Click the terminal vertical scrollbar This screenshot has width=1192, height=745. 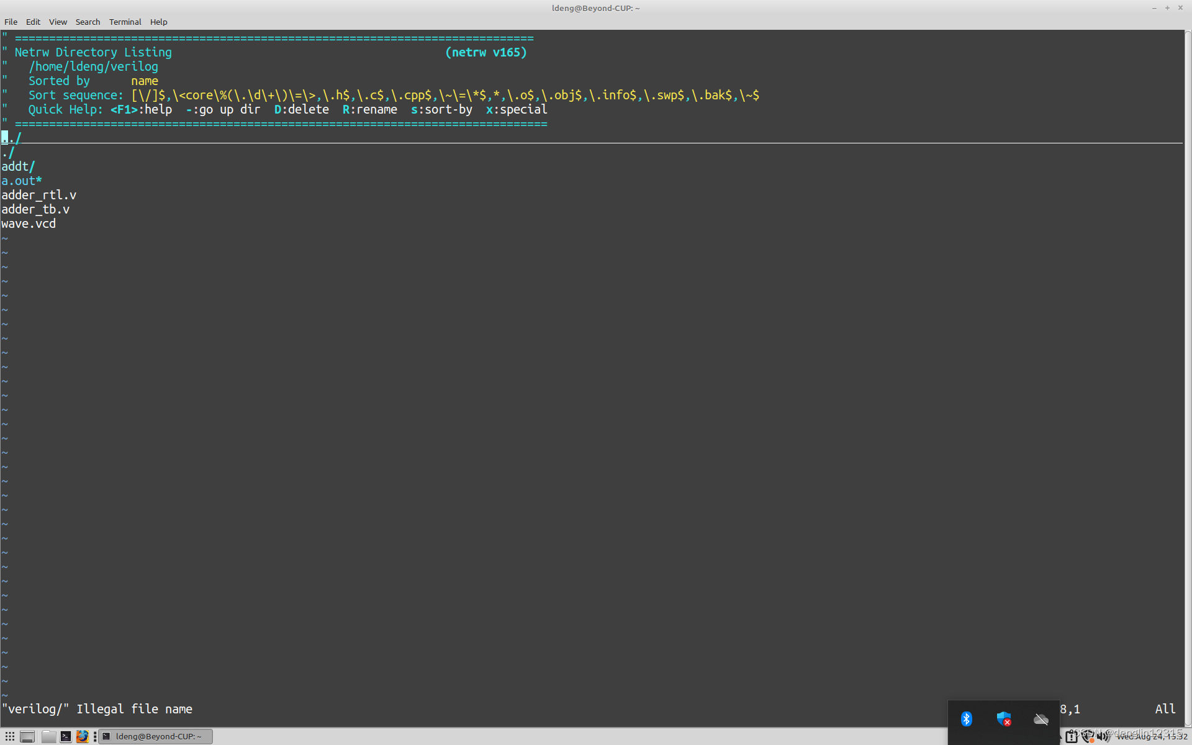[x=1187, y=372]
